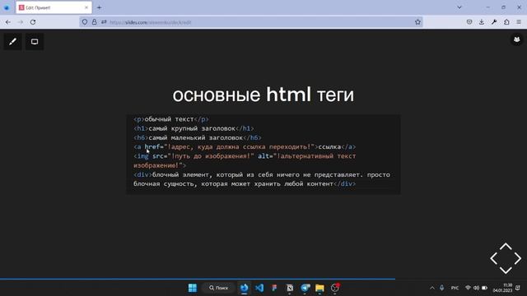Open the clock and date 04.01.2023
The width and height of the screenshot is (527, 296).
coord(503,288)
